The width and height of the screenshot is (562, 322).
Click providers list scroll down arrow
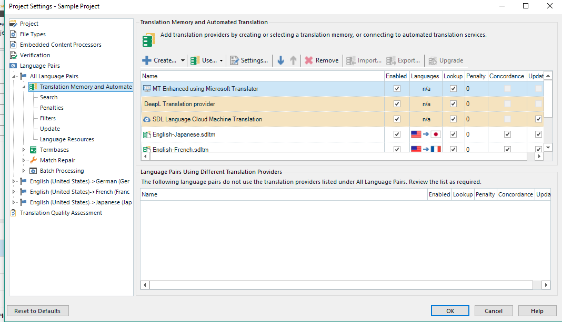[548, 148]
